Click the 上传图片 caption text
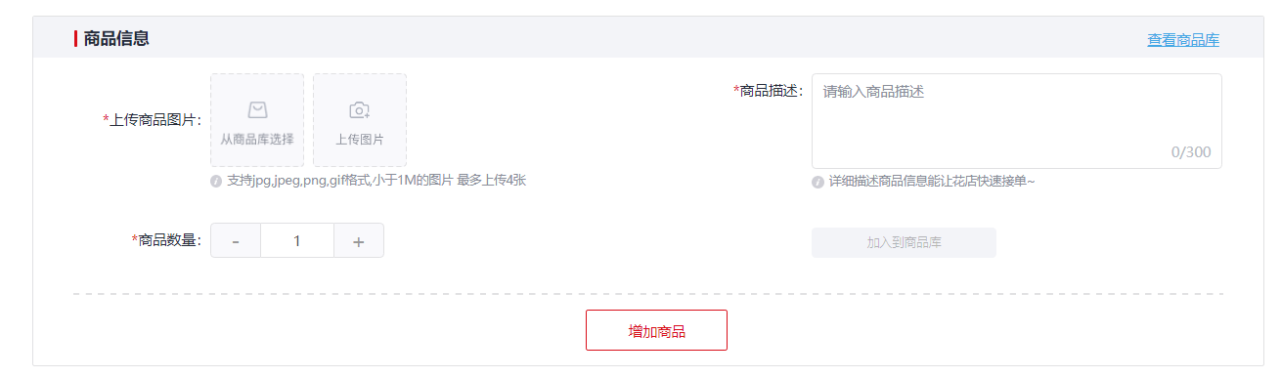The width and height of the screenshot is (1281, 377). pyautogui.click(x=359, y=140)
